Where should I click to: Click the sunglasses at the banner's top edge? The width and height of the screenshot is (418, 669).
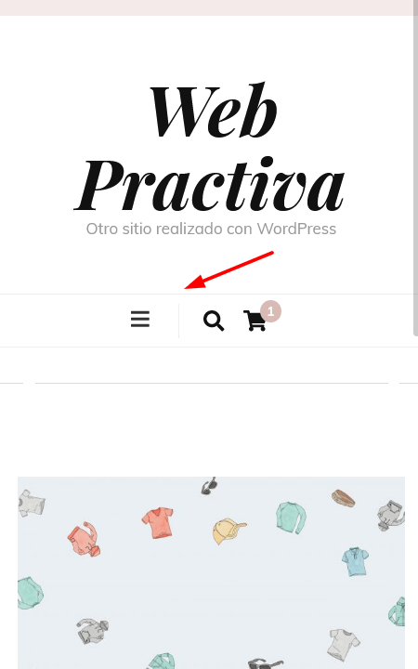coord(209,486)
